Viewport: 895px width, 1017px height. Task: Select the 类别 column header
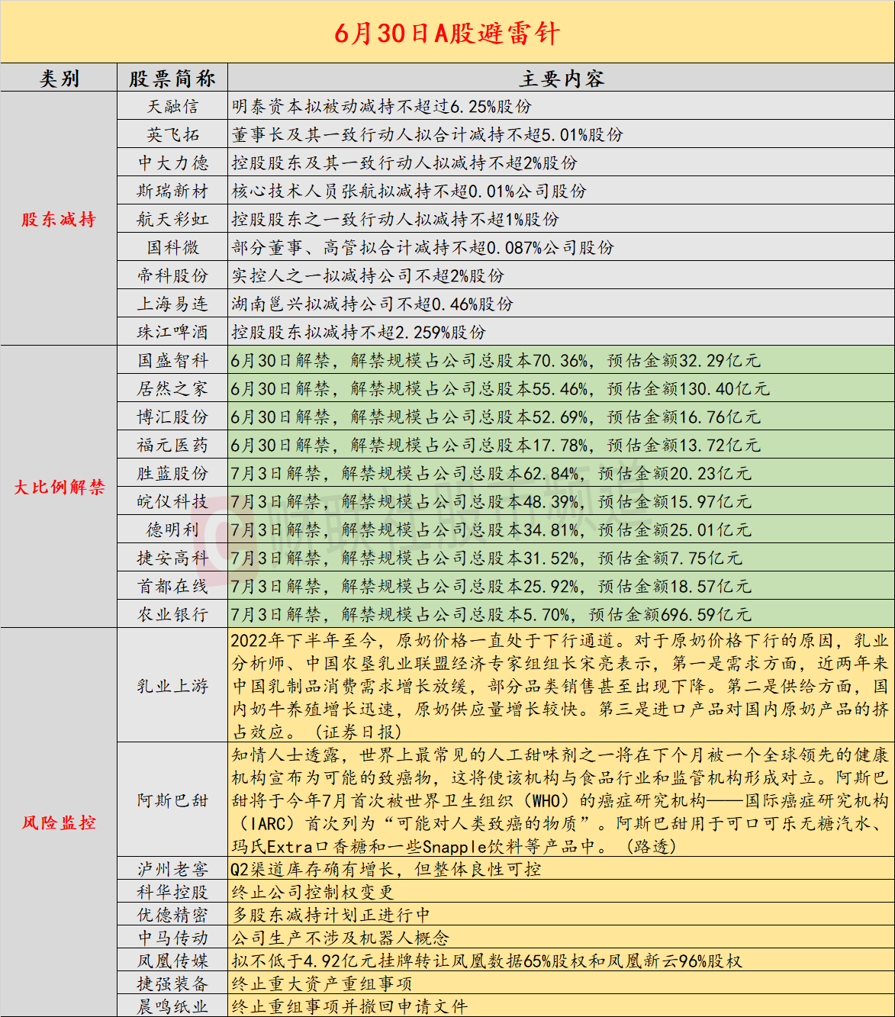59,79
